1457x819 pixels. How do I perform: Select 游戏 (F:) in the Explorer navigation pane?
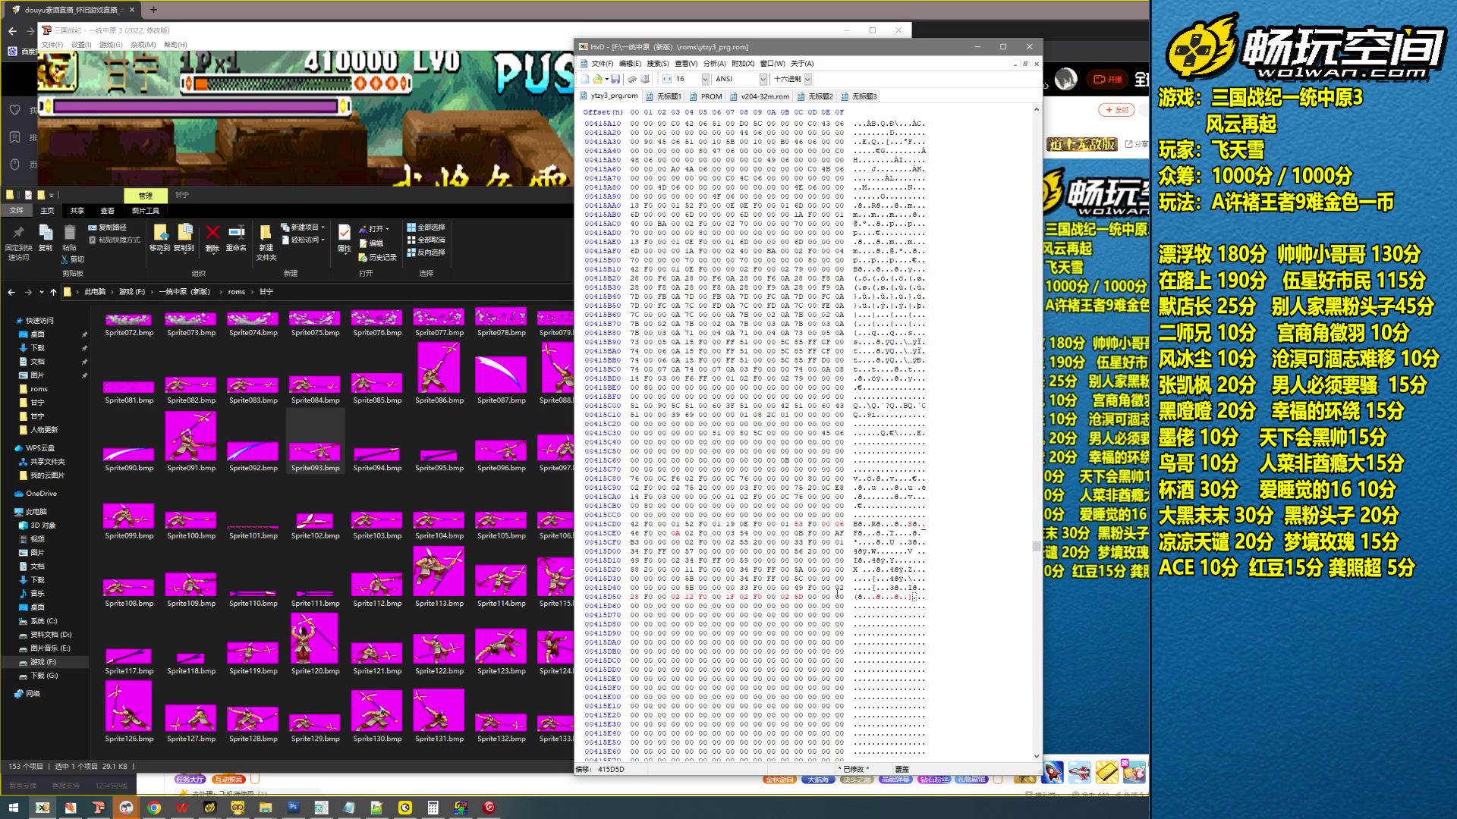(x=43, y=662)
